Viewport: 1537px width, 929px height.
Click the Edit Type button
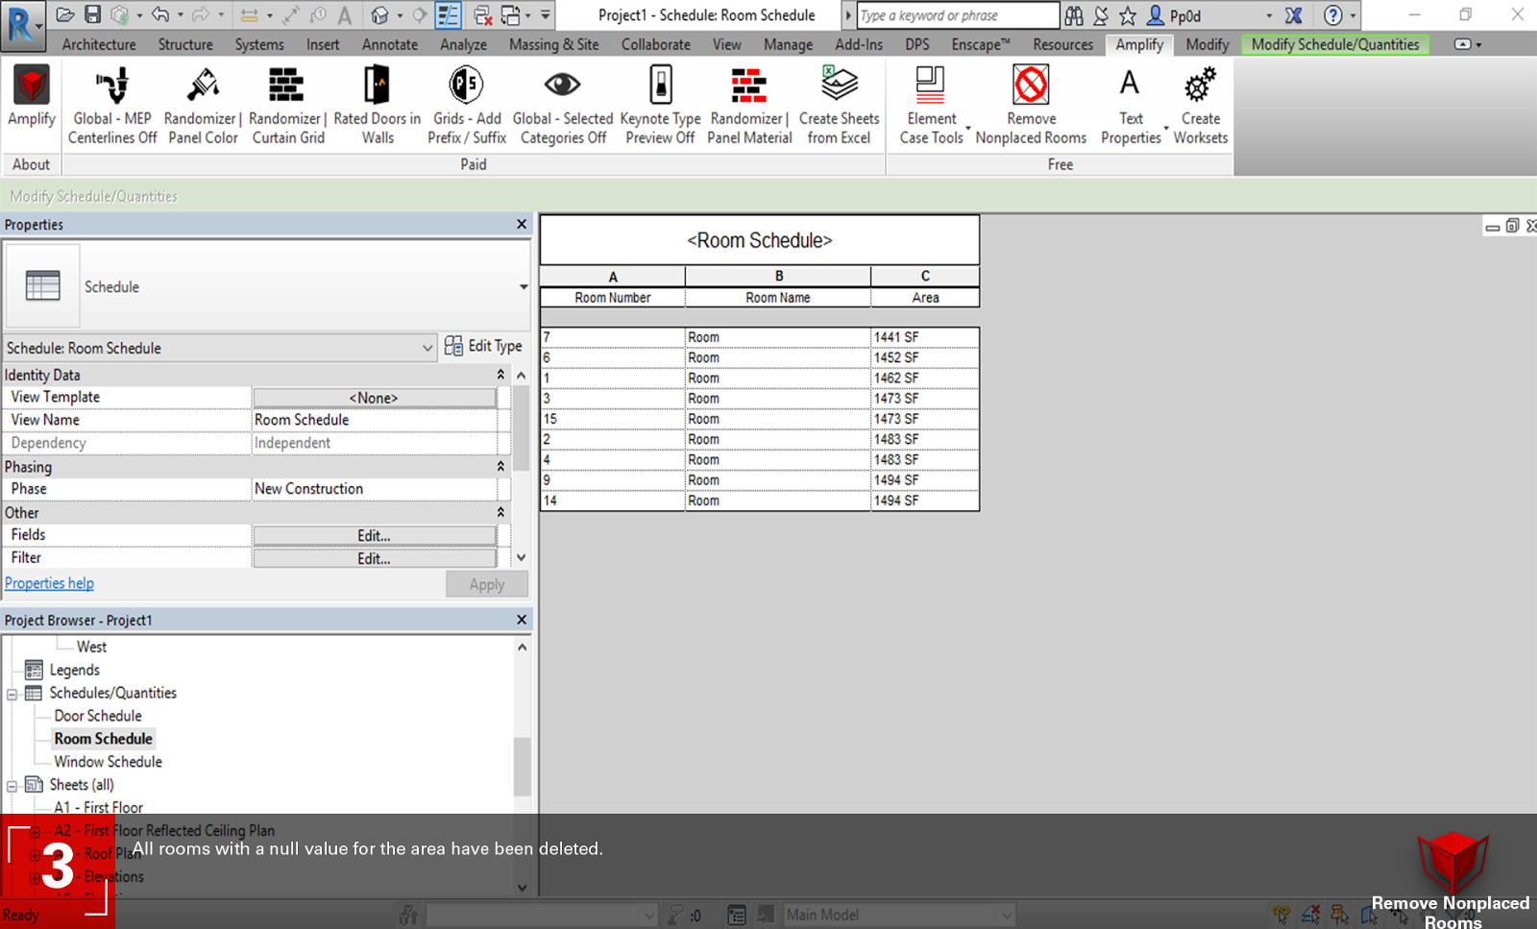484,347
